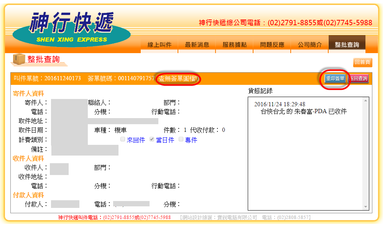Screen dimensions: 390x227
Task: Click the package box icon beside 整批查詢
Action: click(x=18, y=59)
